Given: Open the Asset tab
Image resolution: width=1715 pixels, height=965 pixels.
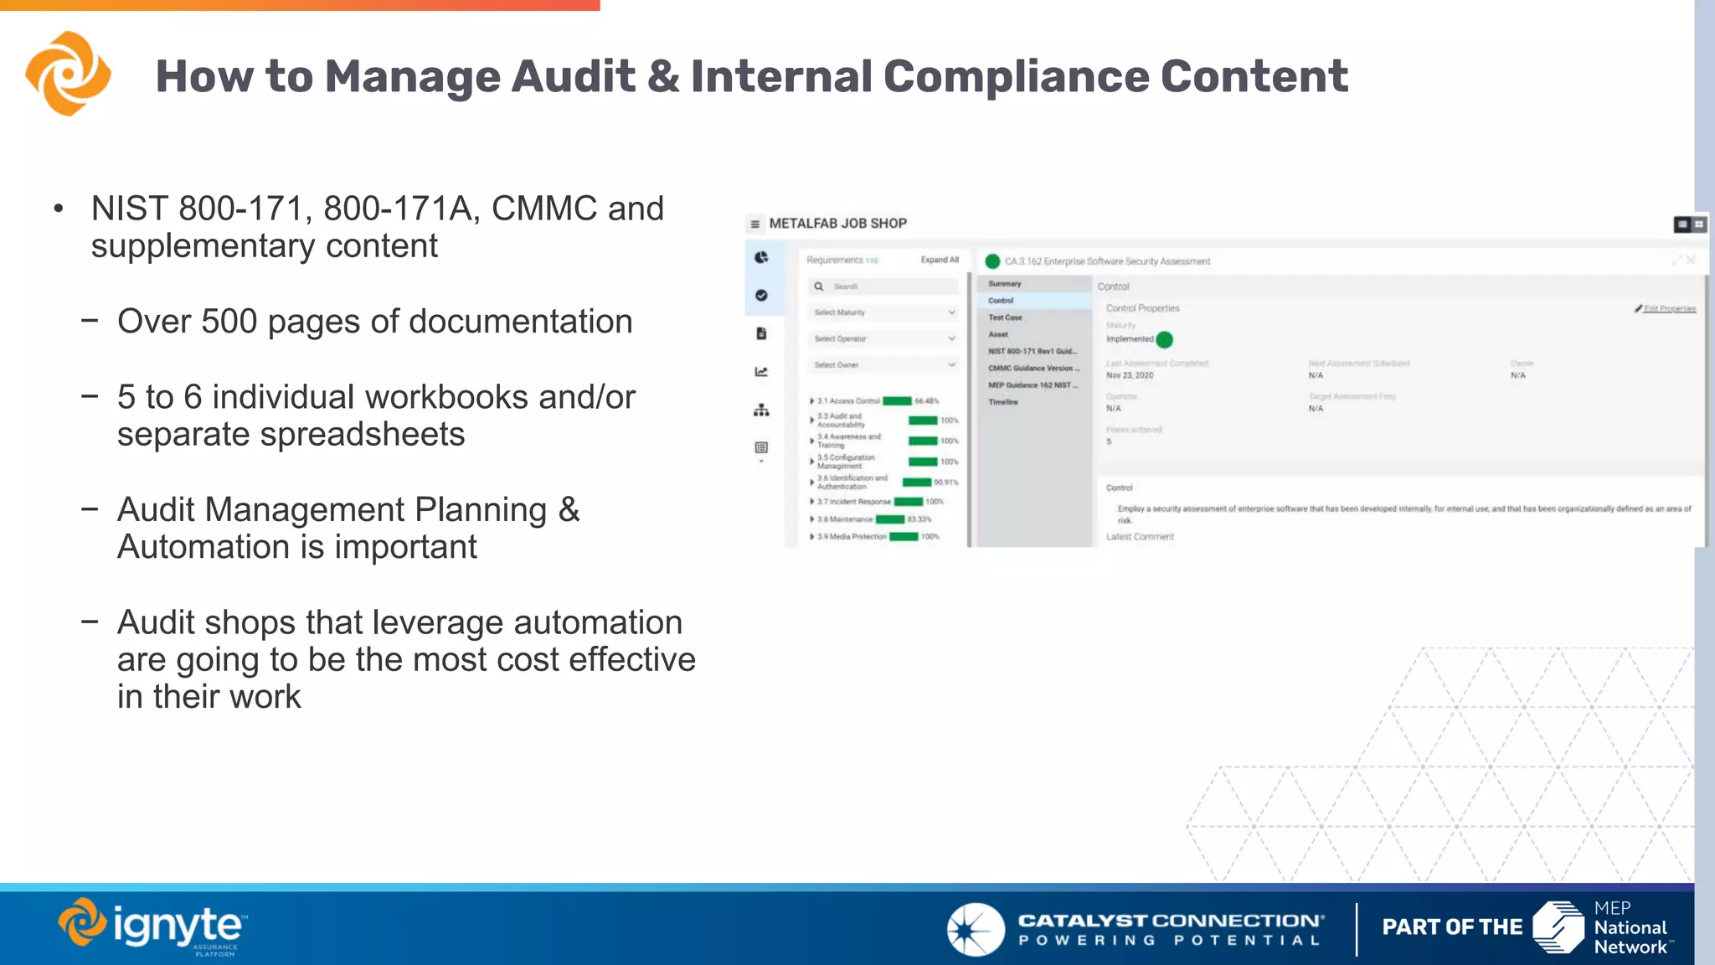Looking at the screenshot, I should pyautogui.click(x=1034, y=334).
